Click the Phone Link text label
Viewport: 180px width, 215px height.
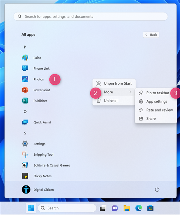[41, 68]
